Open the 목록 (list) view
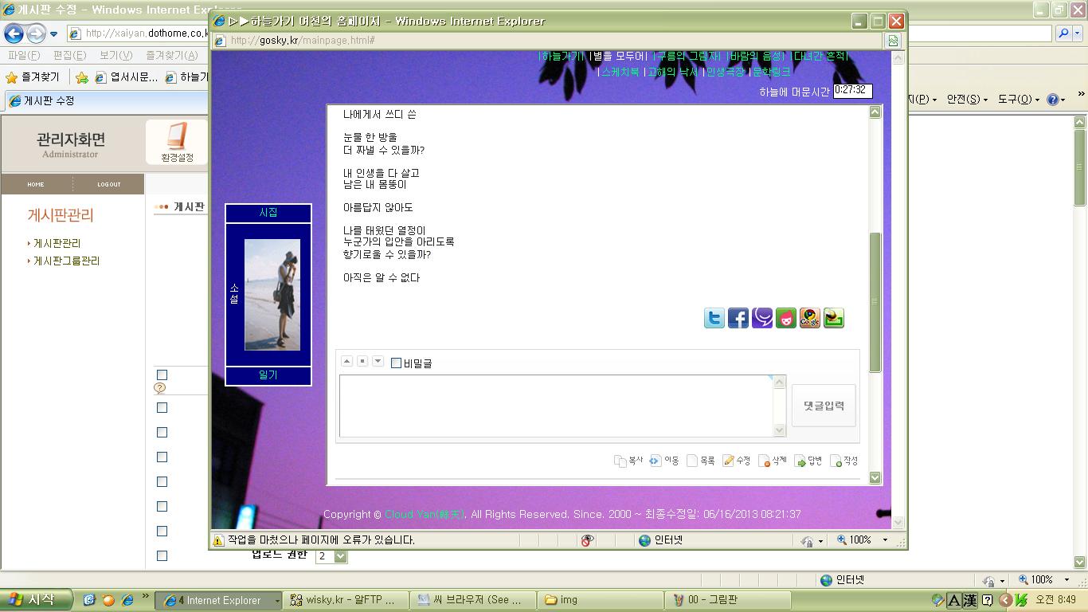1088x612 pixels. (701, 461)
